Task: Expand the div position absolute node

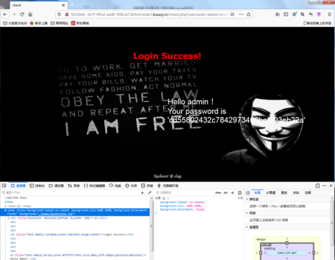Action: coord(8,218)
